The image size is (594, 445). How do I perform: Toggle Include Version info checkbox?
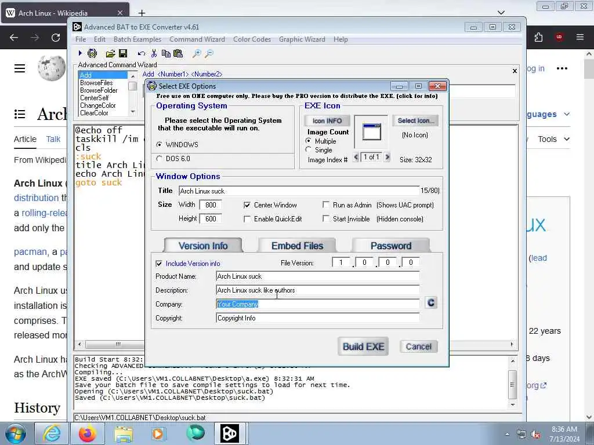(159, 264)
